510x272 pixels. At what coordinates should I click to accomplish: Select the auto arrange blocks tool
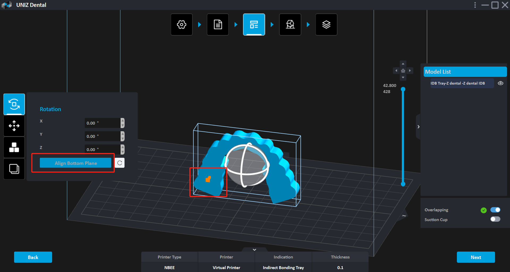(14, 147)
